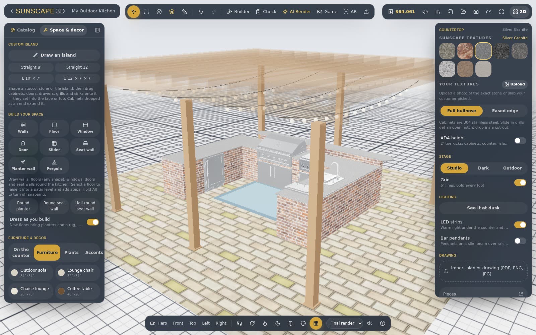Click Draw an island button
This screenshot has height=335, width=536.
coord(54,55)
